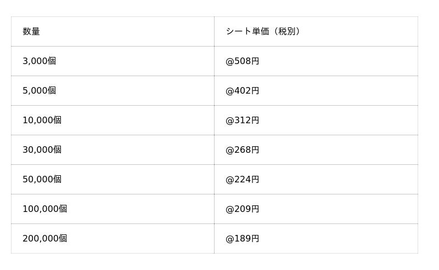Click the @224円 unit price
439x270 pixels.
(243, 180)
